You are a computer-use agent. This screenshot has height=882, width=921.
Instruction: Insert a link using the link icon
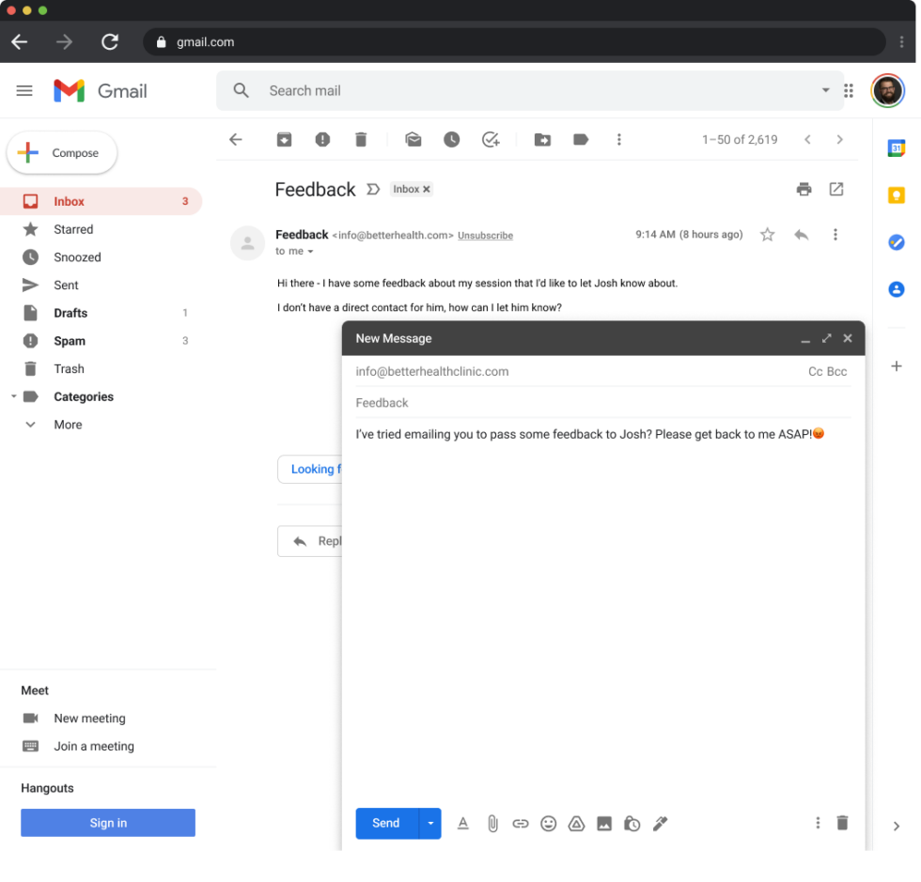[x=520, y=824]
